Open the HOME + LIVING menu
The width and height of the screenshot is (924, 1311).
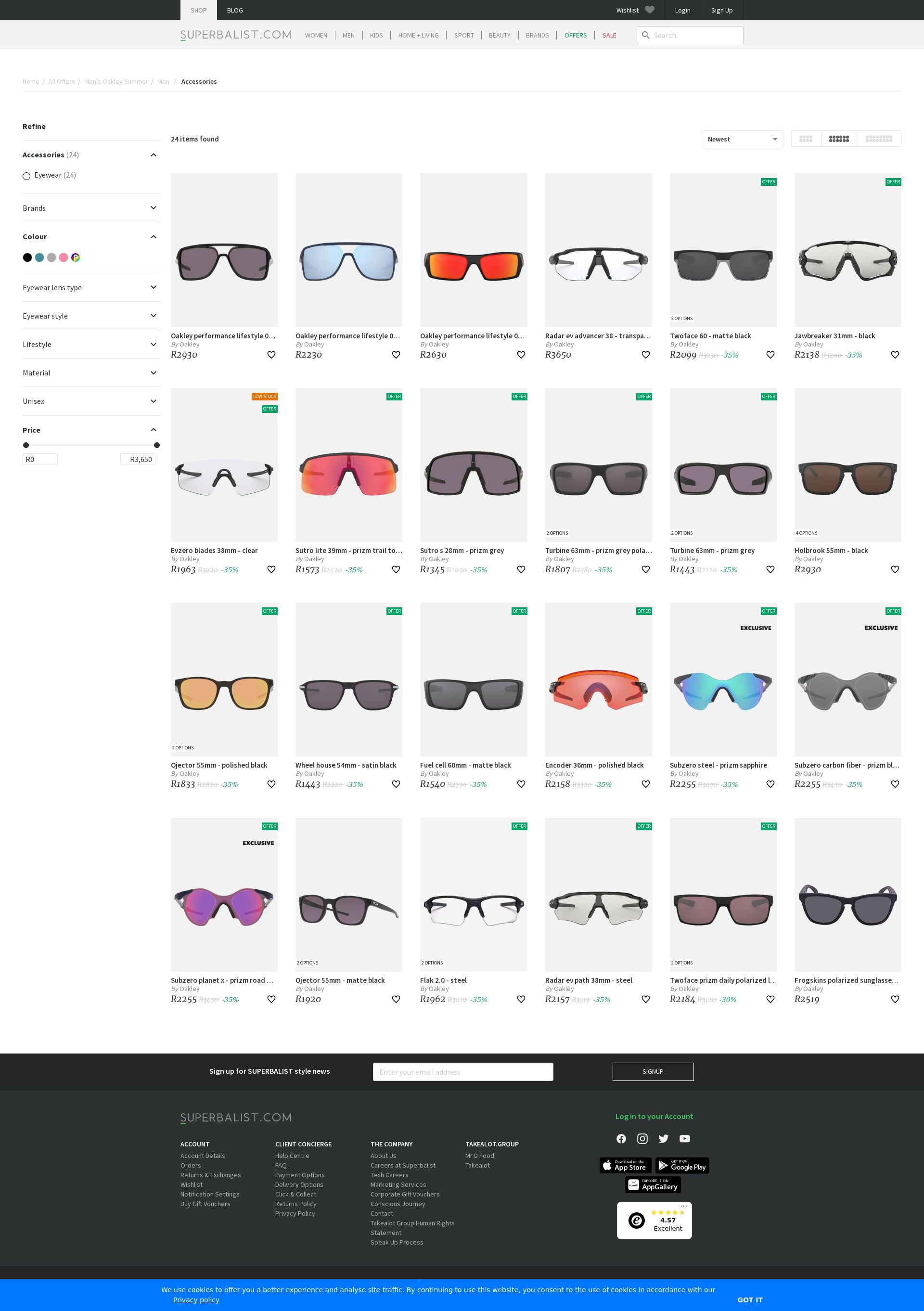[x=419, y=36]
